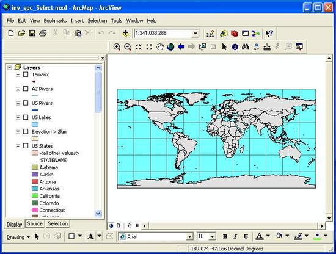Open the Arial font name dropdown

click(189, 236)
